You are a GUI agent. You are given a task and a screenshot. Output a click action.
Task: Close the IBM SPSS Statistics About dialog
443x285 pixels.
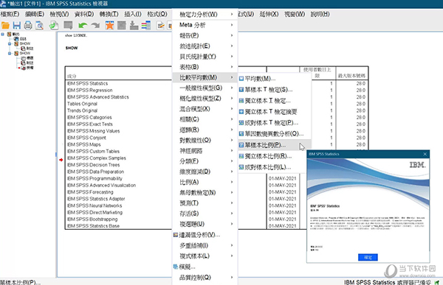425,154
